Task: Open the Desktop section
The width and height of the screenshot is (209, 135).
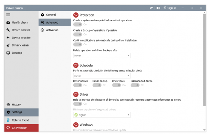Action: pos(21,53)
